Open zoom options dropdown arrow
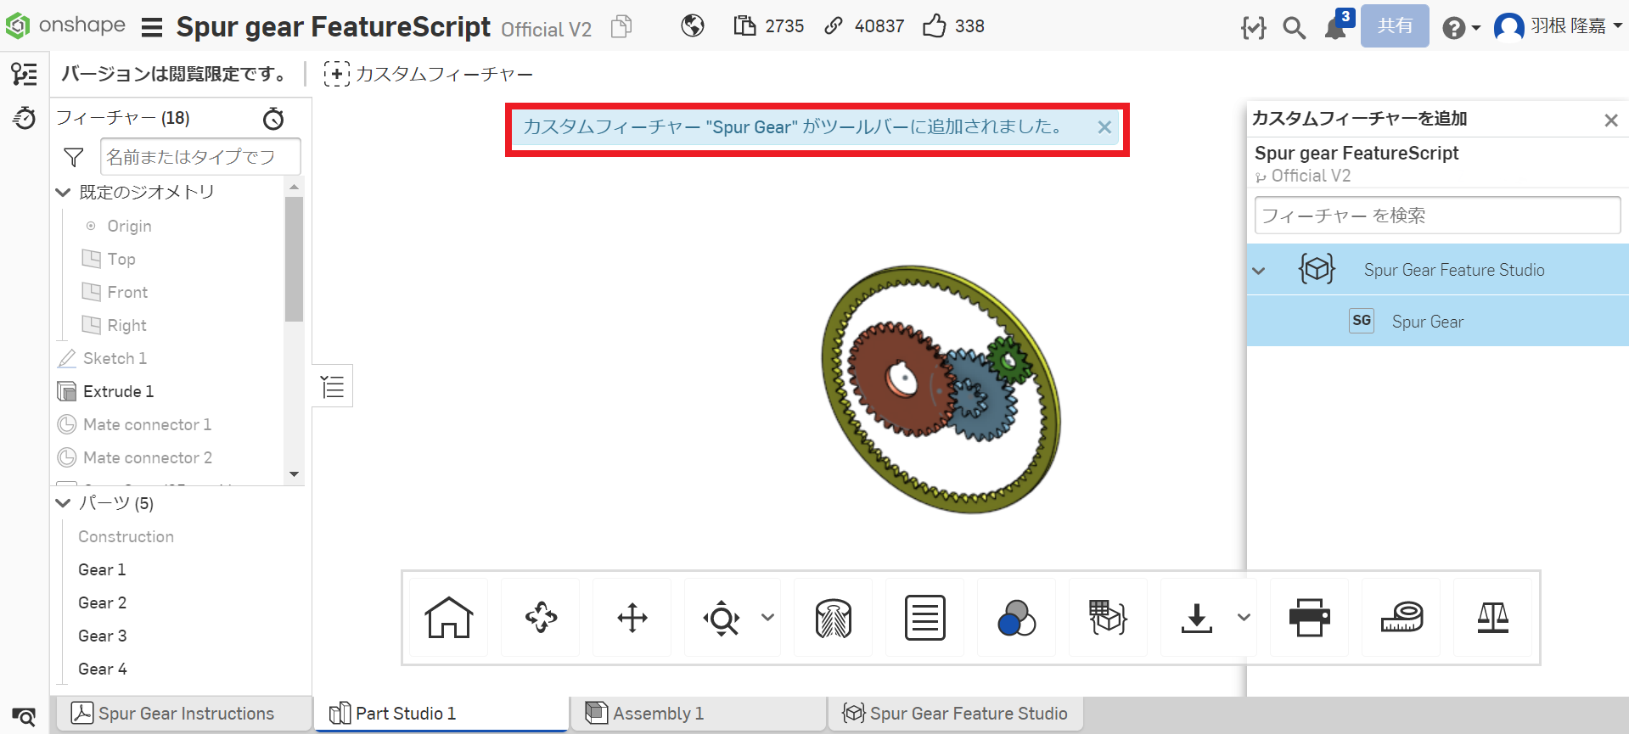This screenshot has height=734, width=1629. [x=767, y=618]
